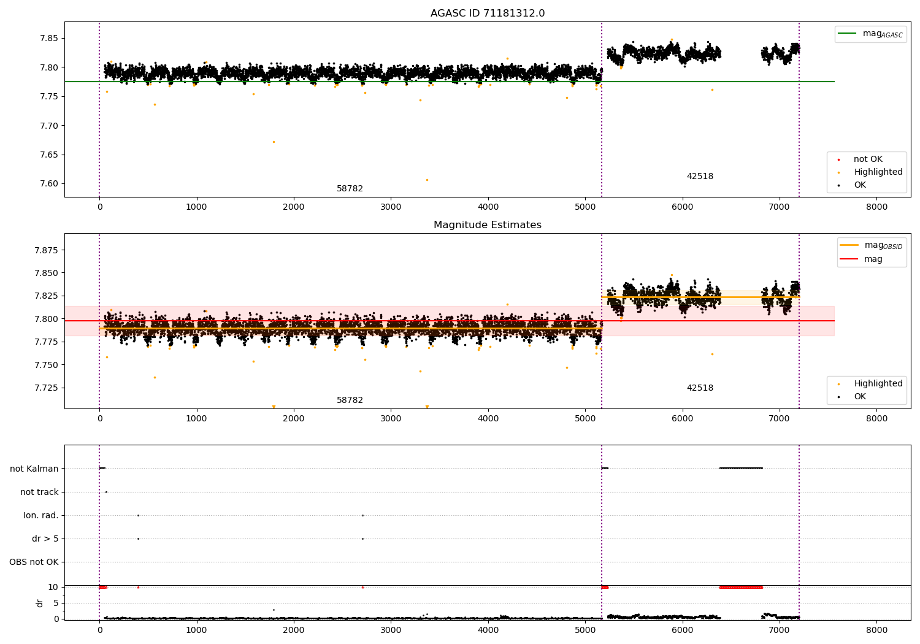Click the 'not track' row label
This screenshot has height=644, width=920.
click(x=39, y=492)
